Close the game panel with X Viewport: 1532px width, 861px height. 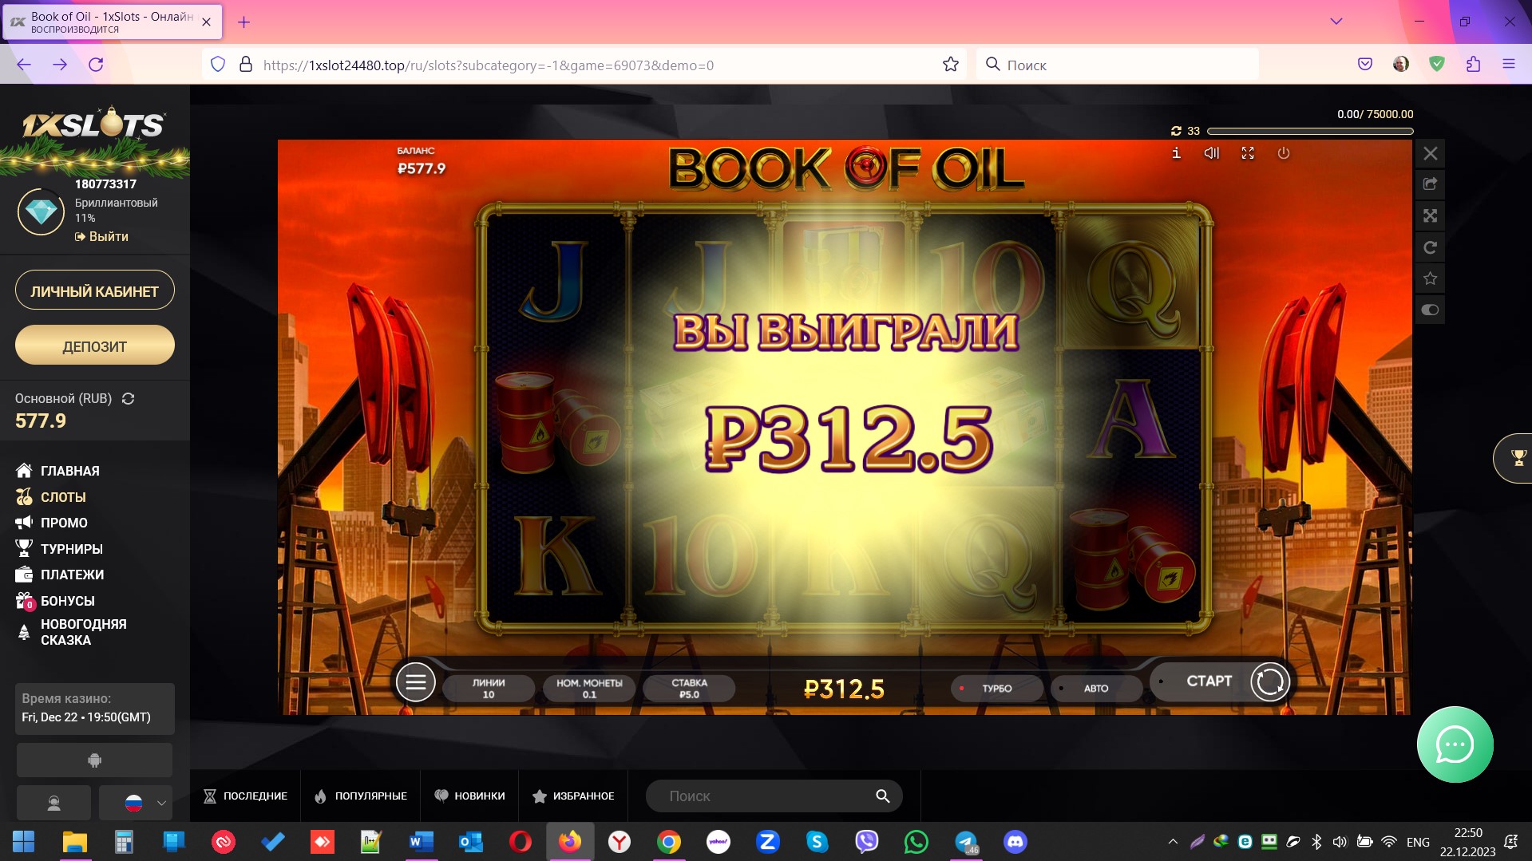pyautogui.click(x=1431, y=153)
